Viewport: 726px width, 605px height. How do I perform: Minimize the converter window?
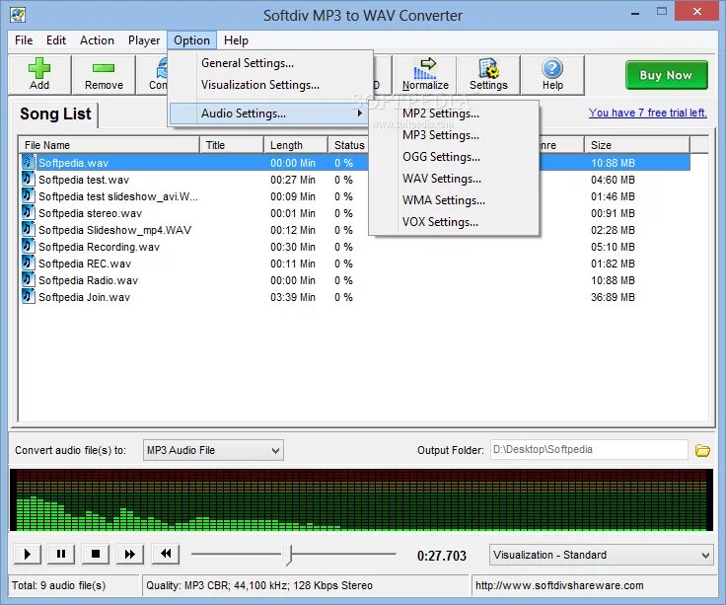[635, 13]
